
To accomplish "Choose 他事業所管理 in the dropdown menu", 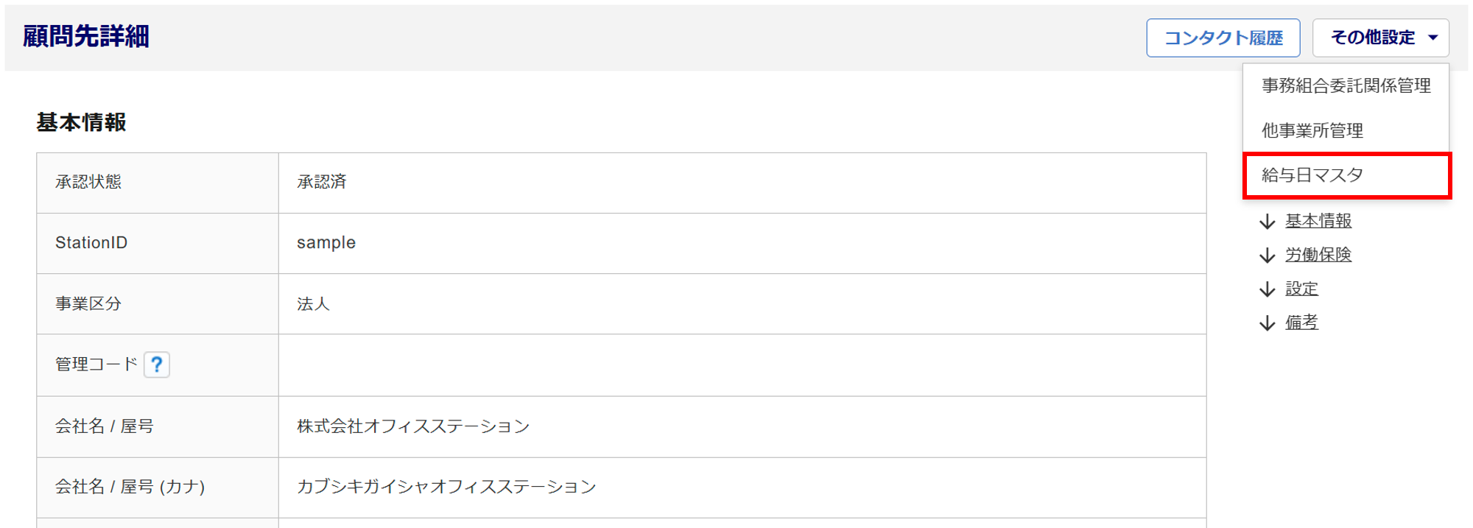I will [1312, 131].
